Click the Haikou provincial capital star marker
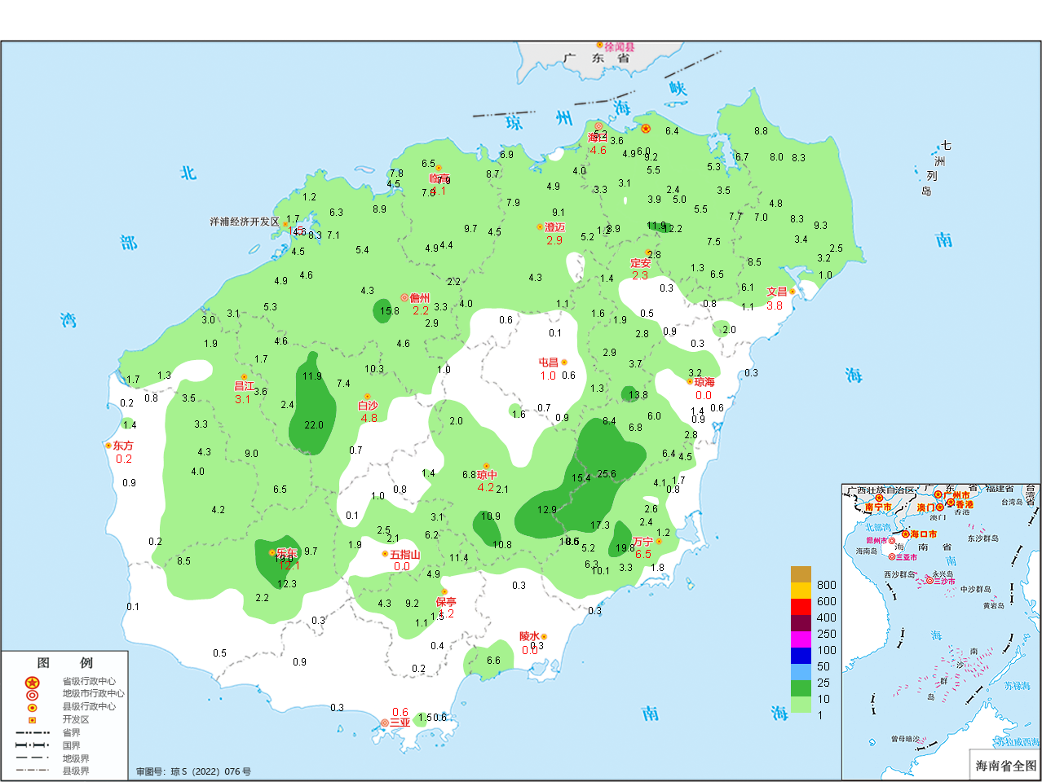 point(646,129)
